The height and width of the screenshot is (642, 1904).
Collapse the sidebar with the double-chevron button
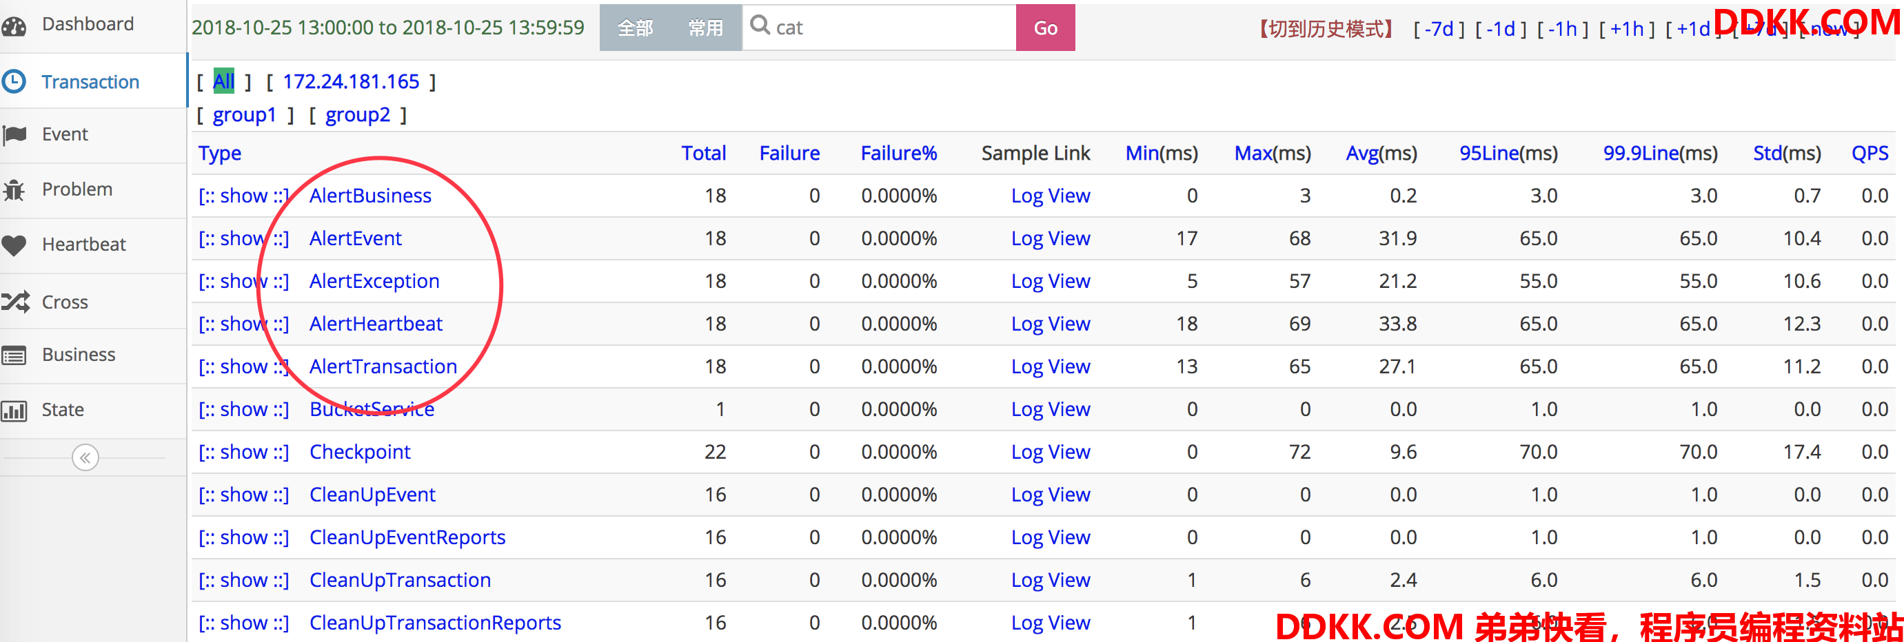[85, 458]
